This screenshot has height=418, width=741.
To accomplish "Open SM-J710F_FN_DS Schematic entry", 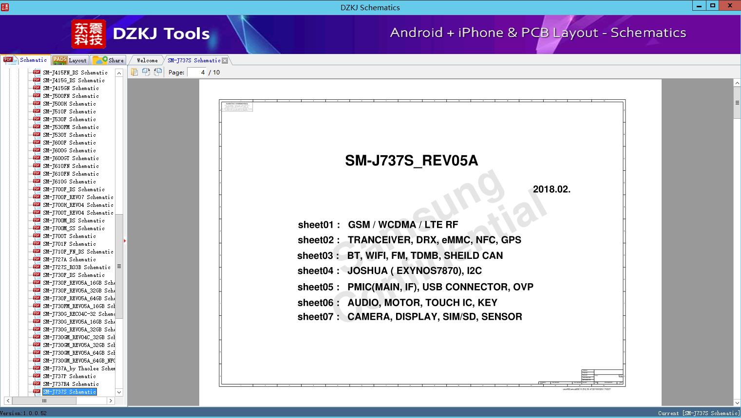I will tap(78, 252).
